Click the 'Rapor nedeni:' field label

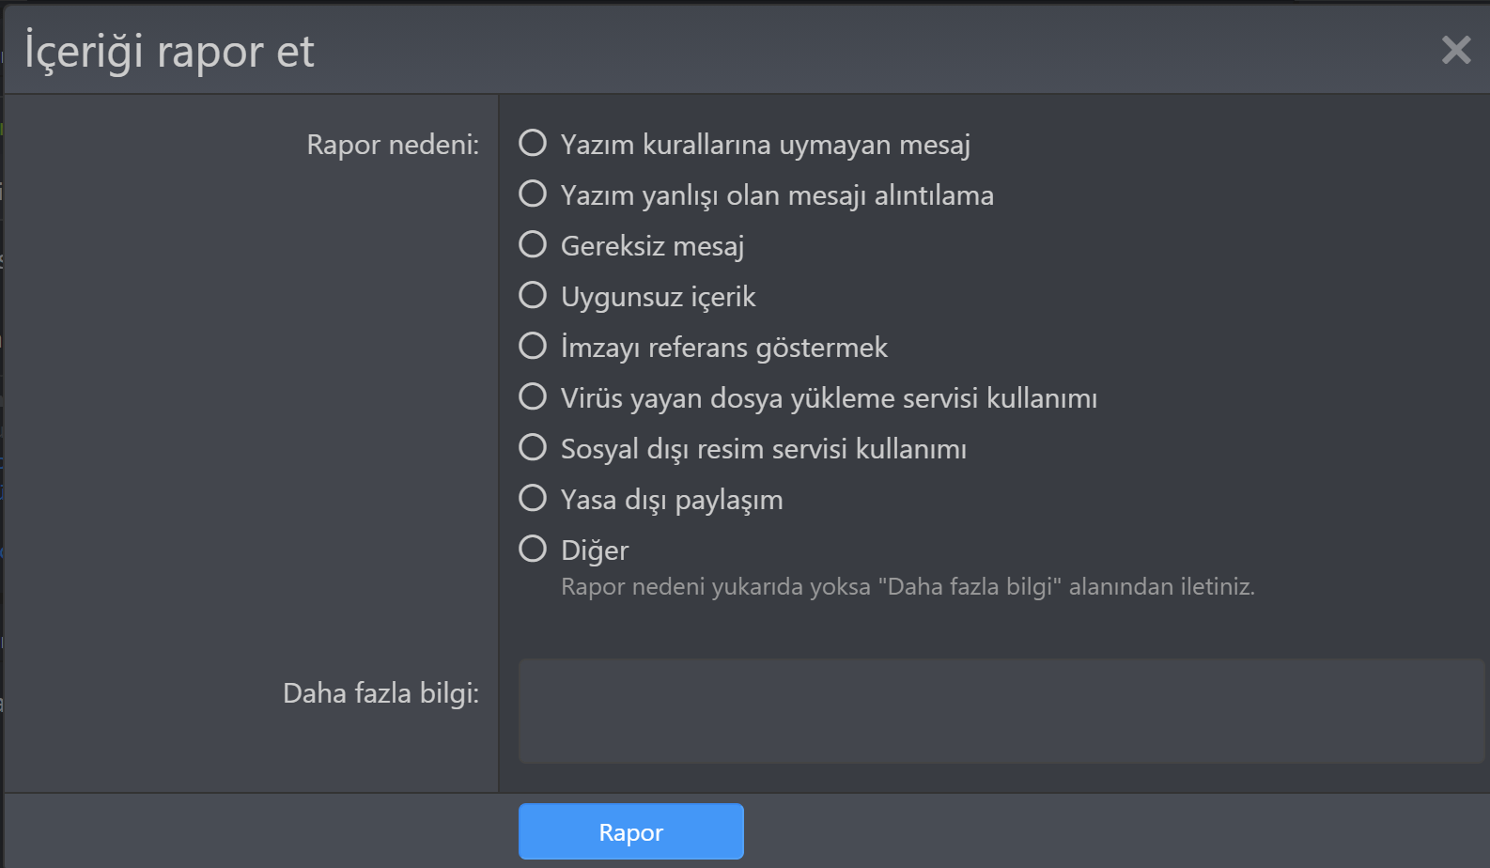tap(394, 146)
